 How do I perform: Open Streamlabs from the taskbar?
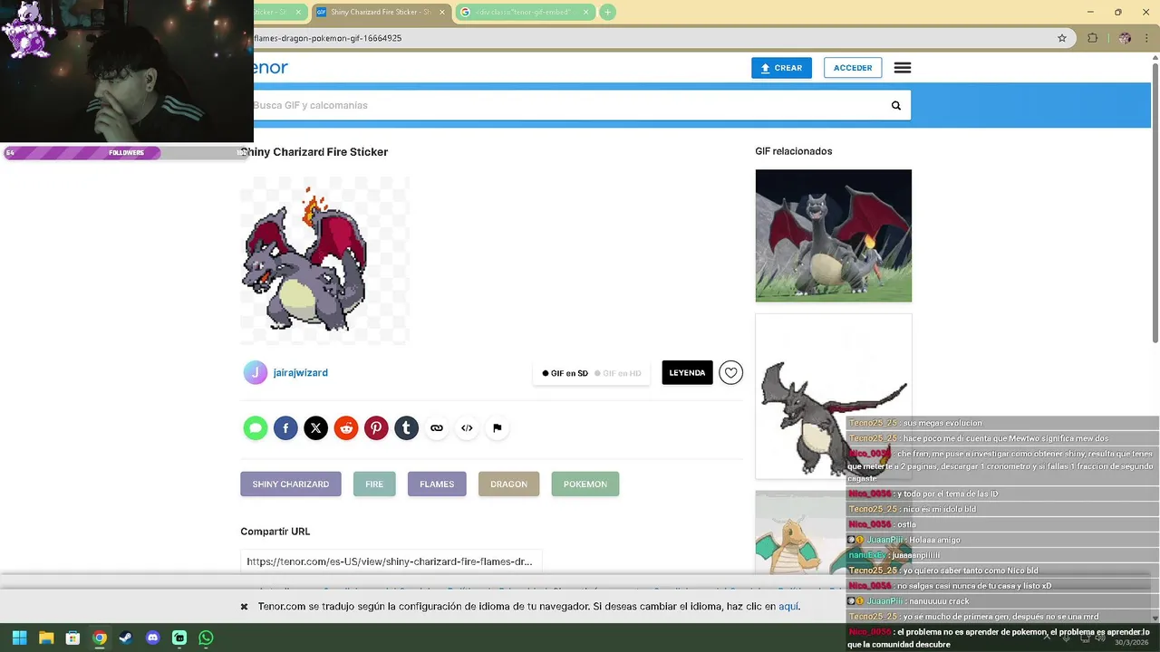(x=179, y=638)
